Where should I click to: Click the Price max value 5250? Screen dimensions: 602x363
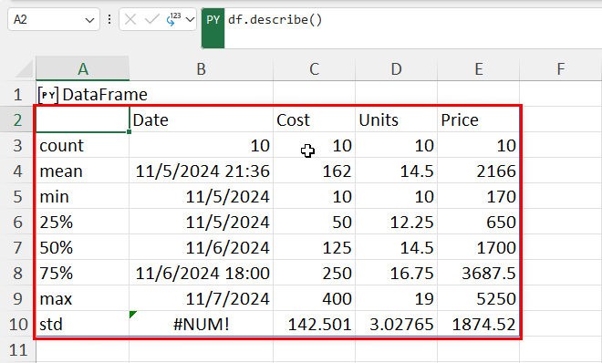click(478, 298)
